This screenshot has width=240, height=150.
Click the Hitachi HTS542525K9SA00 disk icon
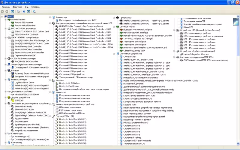coord(13,94)
